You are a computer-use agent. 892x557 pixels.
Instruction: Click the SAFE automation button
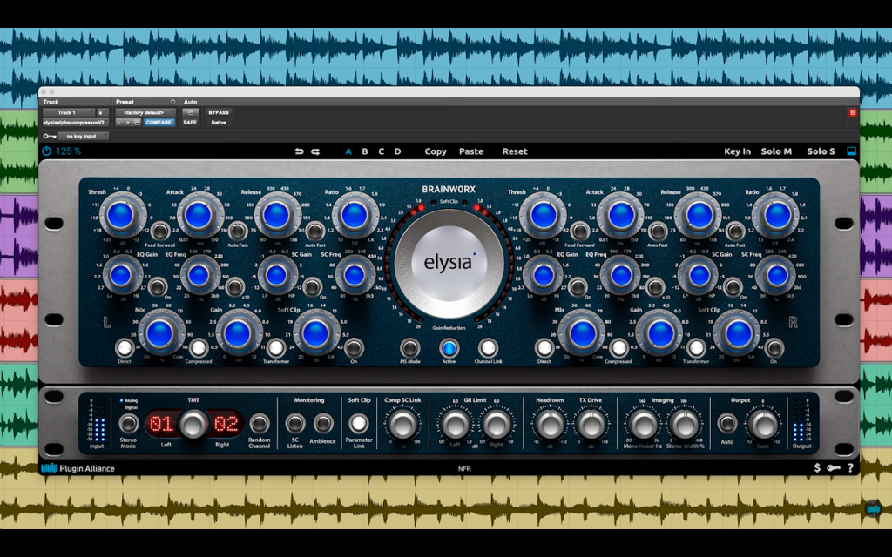[x=190, y=122]
